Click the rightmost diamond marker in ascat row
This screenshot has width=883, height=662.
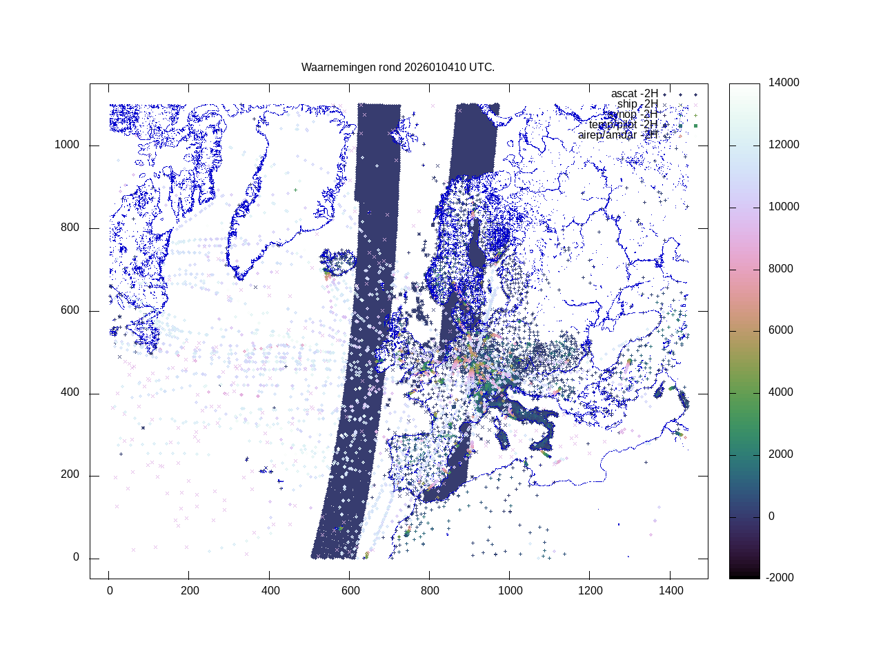point(695,94)
